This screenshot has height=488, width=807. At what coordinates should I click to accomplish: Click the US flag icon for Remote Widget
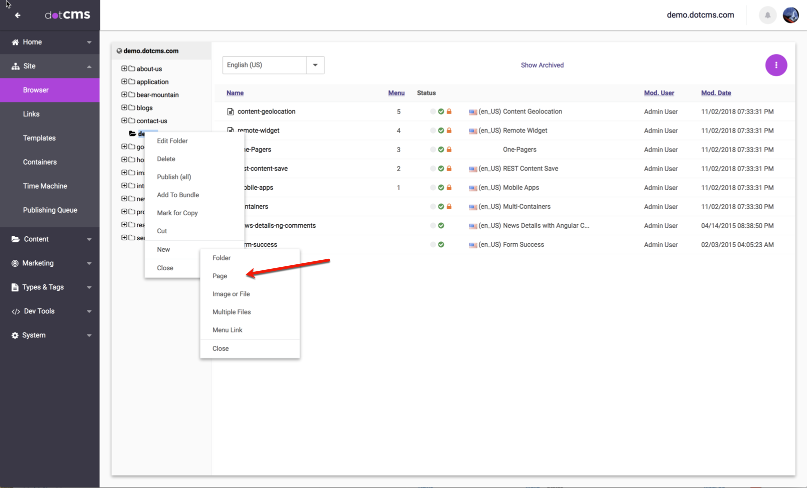click(472, 131)
